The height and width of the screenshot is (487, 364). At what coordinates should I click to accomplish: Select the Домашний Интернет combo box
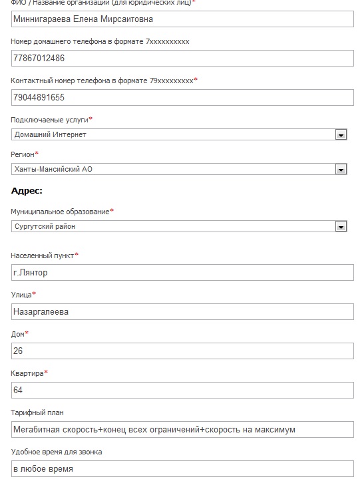[x=179, y=135]
